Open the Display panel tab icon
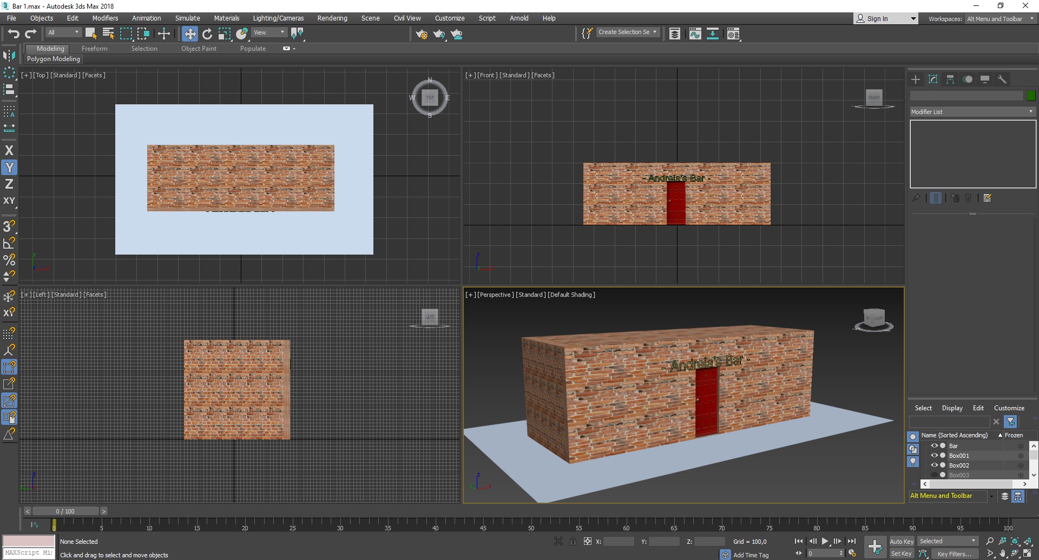The height and width of the screenshot is (560, 1039). click(985, 79)
